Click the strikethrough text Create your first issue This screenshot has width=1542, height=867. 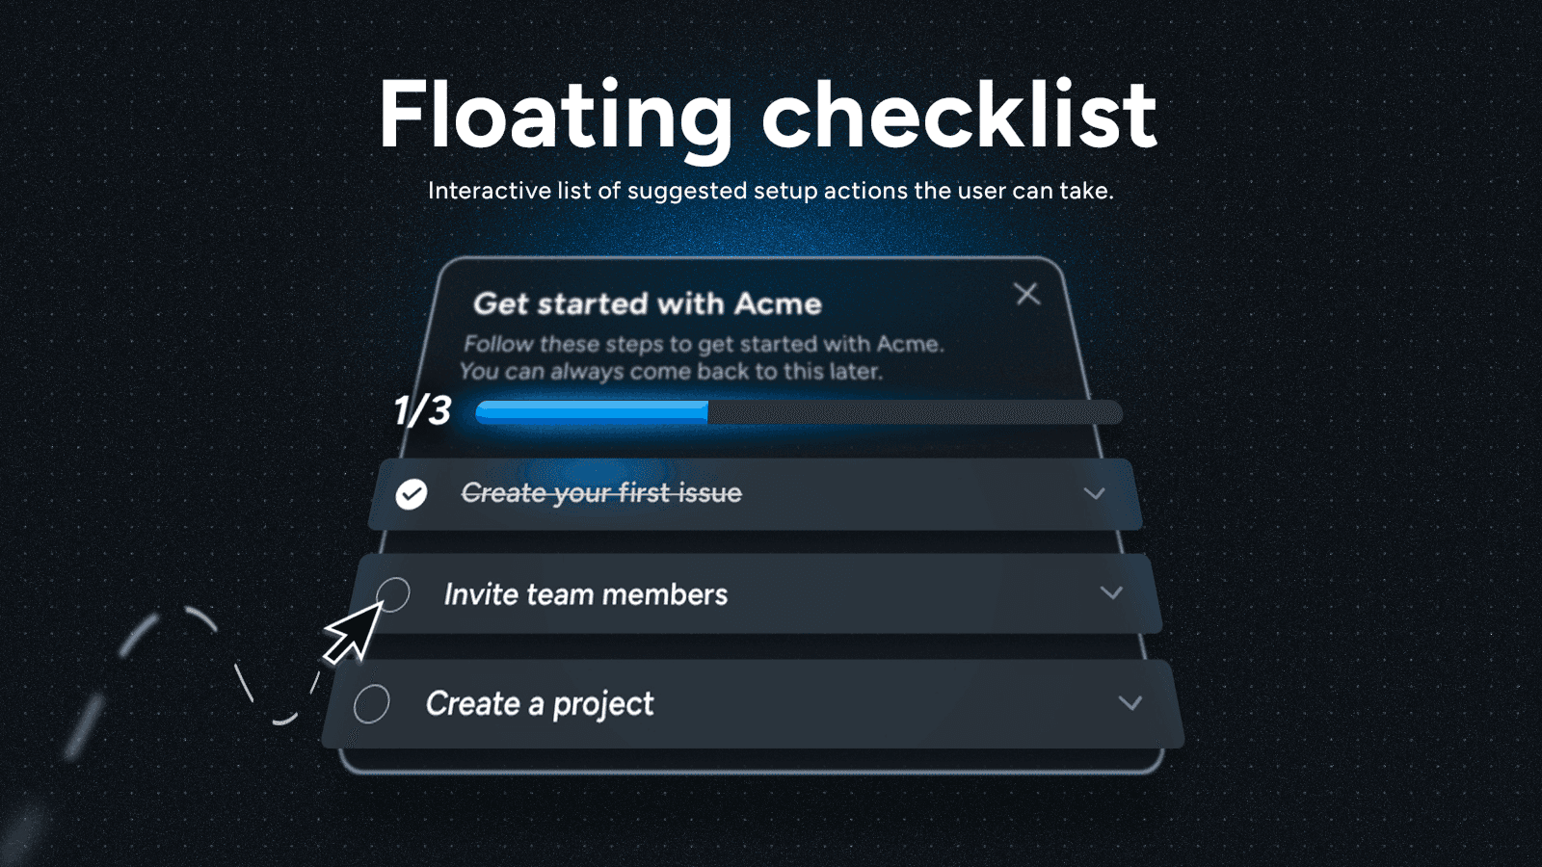click(x=602, y=492)
